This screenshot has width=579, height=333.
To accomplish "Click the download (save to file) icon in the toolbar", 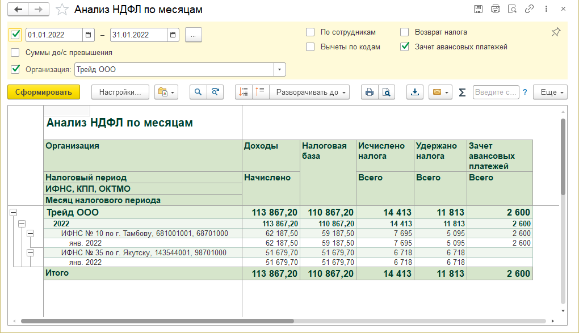I will click(x=415, y=92).
